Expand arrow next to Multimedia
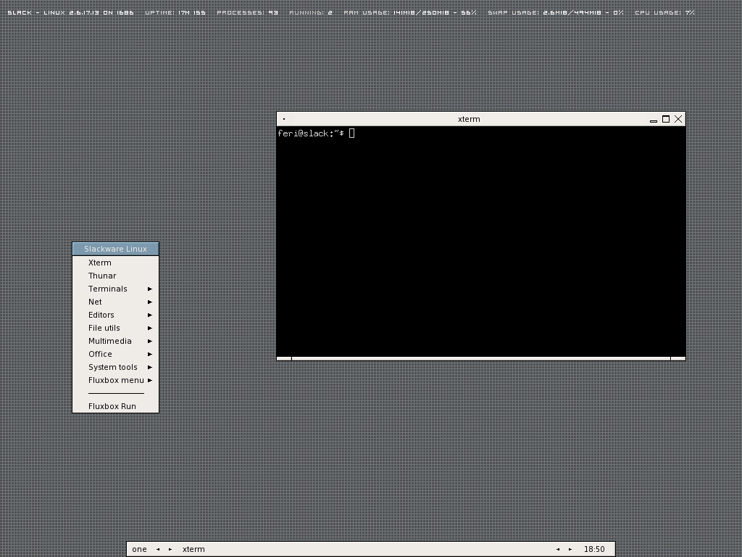Image resolution: width=742 pixels, height=557 pixels. point(150,341)
